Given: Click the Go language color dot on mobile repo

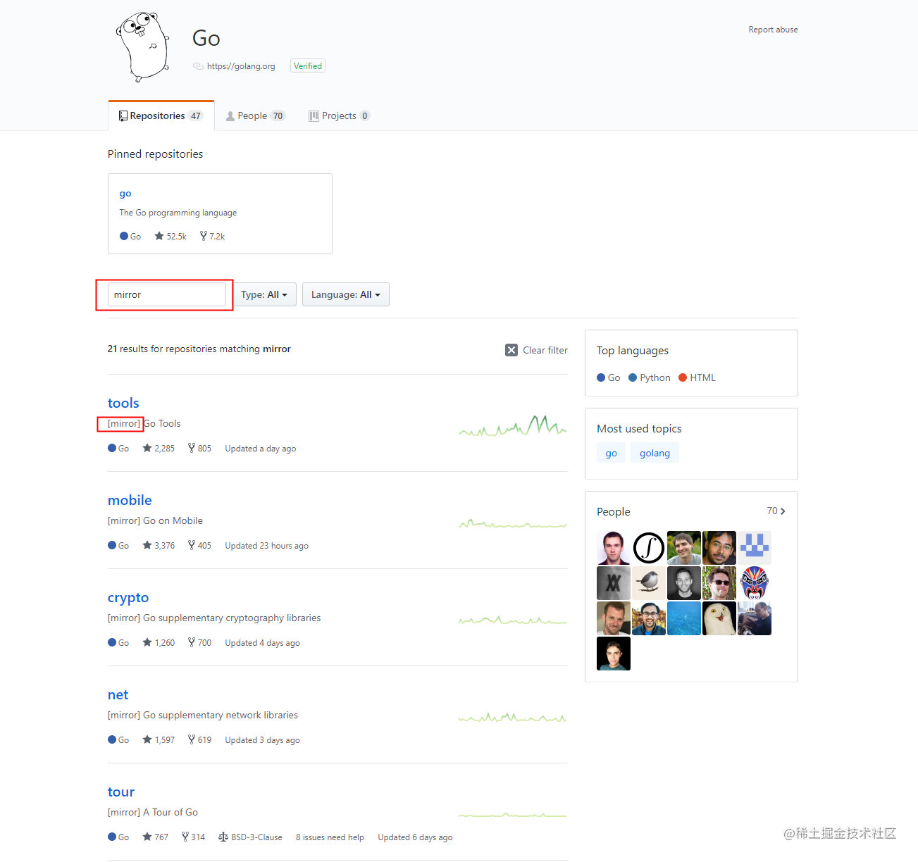Looking at the screenshot, I should pyautogui.click(x=111, y=545).
